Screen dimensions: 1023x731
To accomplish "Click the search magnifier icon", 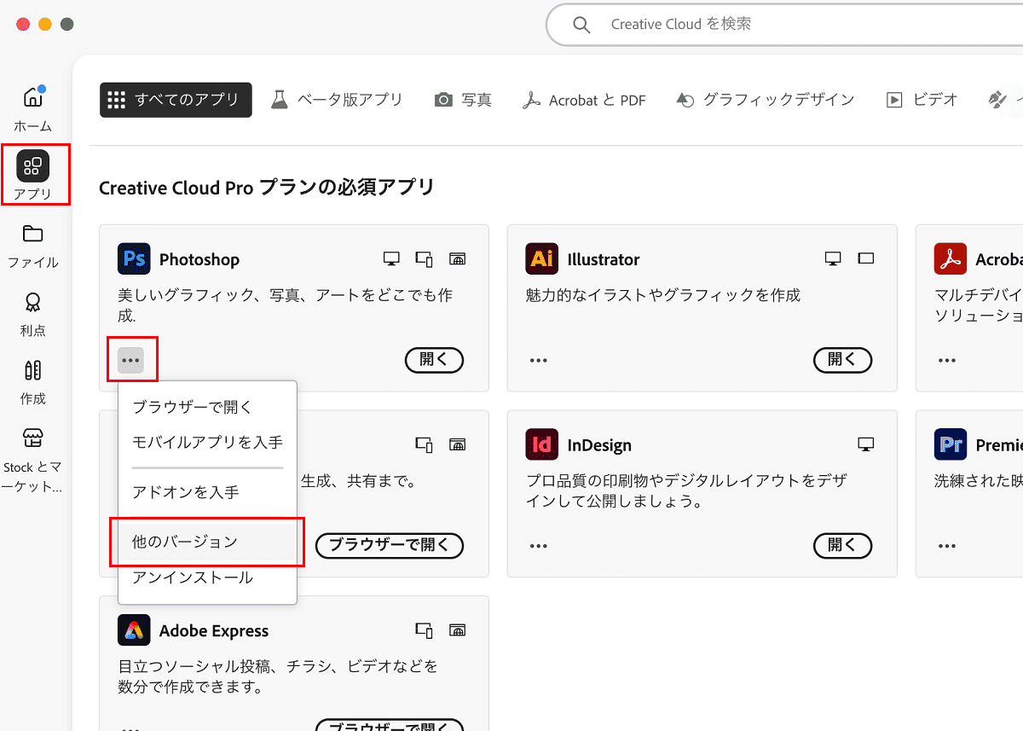I will coord(581,25).
